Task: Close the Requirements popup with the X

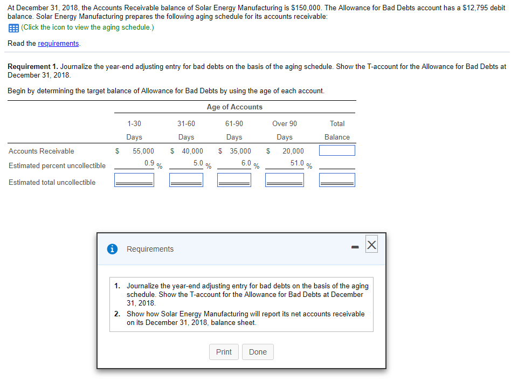Action: pos(371,245)
